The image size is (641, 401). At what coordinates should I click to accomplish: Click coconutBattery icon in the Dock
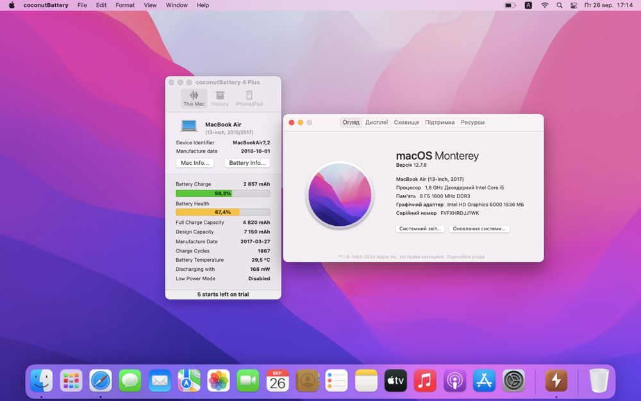(556, 380)
